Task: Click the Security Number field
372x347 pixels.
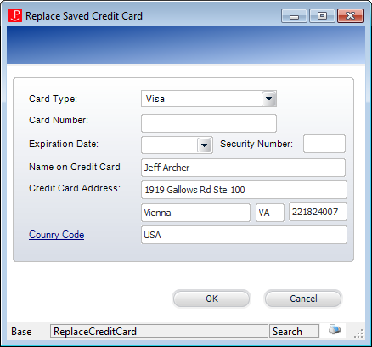Action: 324,144
